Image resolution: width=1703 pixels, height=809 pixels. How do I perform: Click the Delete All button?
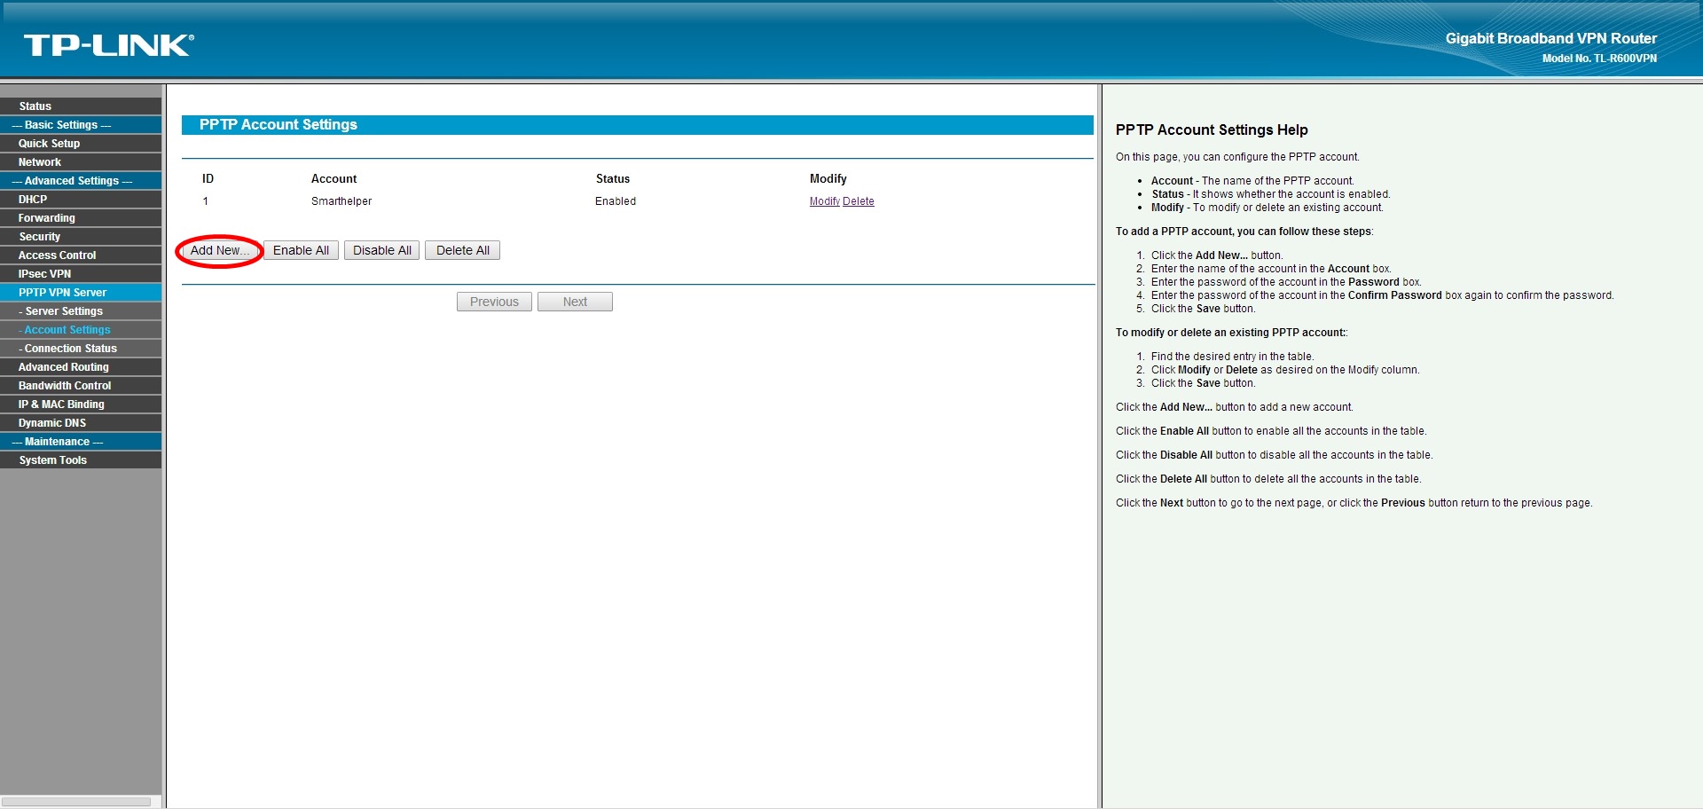(462, 250)
